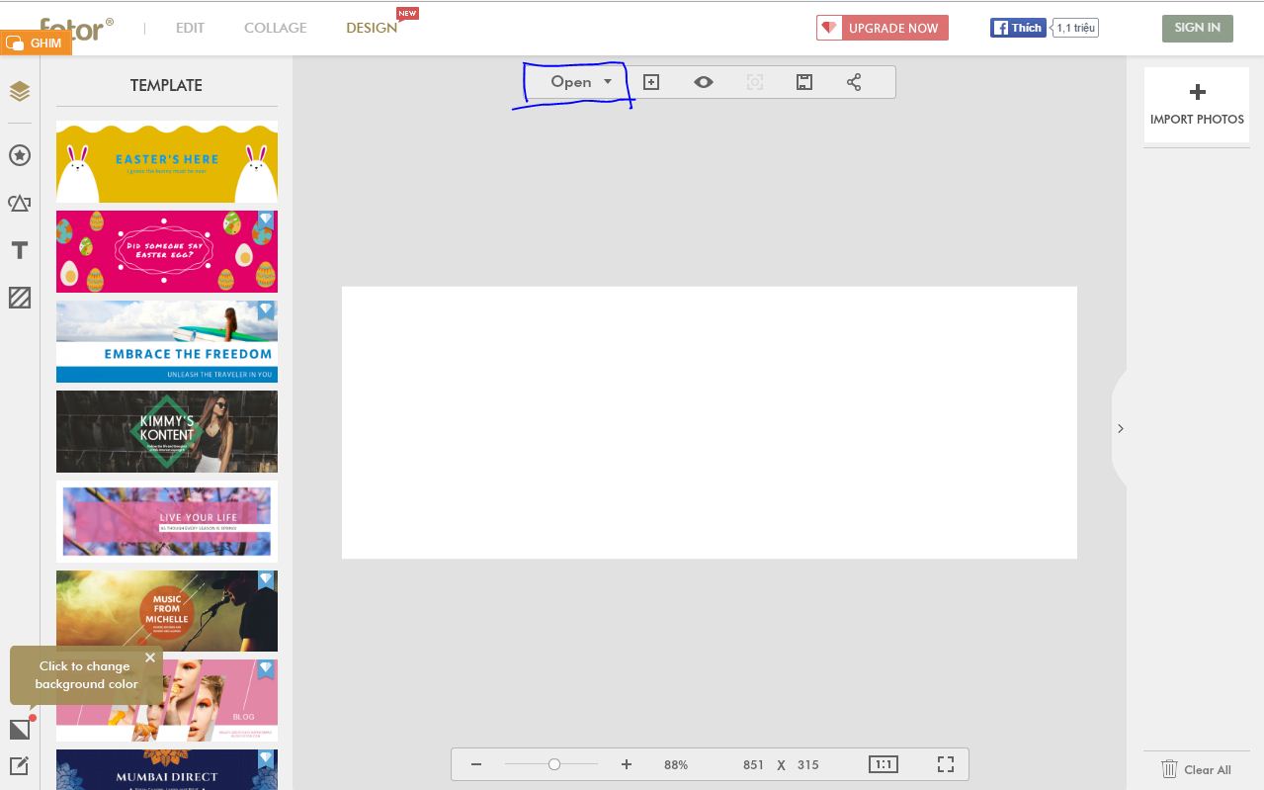
Task: Open the shapes tool in sidebar
Action: [20, 203]
